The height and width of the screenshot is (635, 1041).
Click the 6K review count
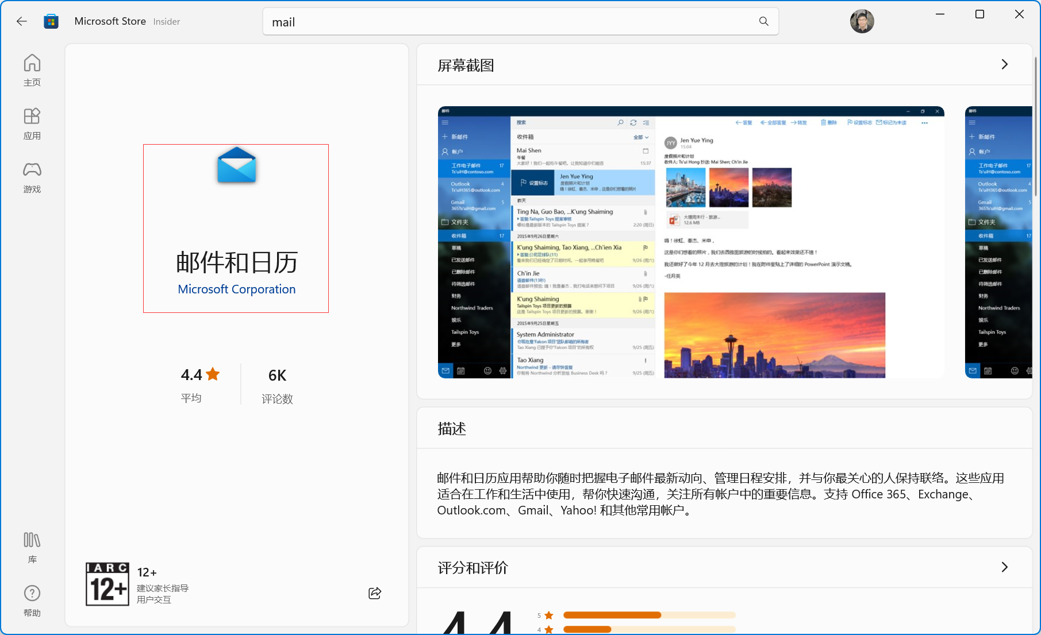pyautogui.click(x=278, y=375)
